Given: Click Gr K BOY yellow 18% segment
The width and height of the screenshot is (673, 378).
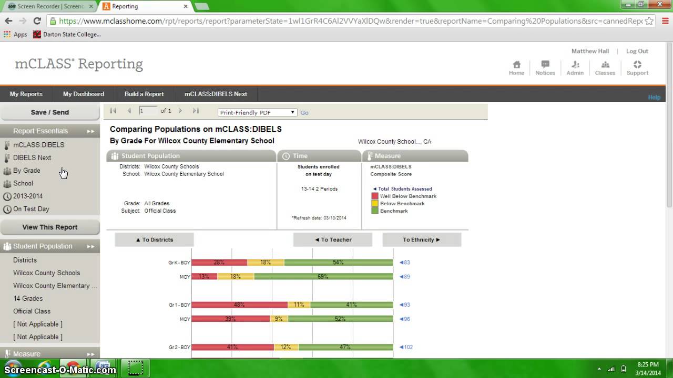Looking at the screenshot, I should click(x=266, y=262).
